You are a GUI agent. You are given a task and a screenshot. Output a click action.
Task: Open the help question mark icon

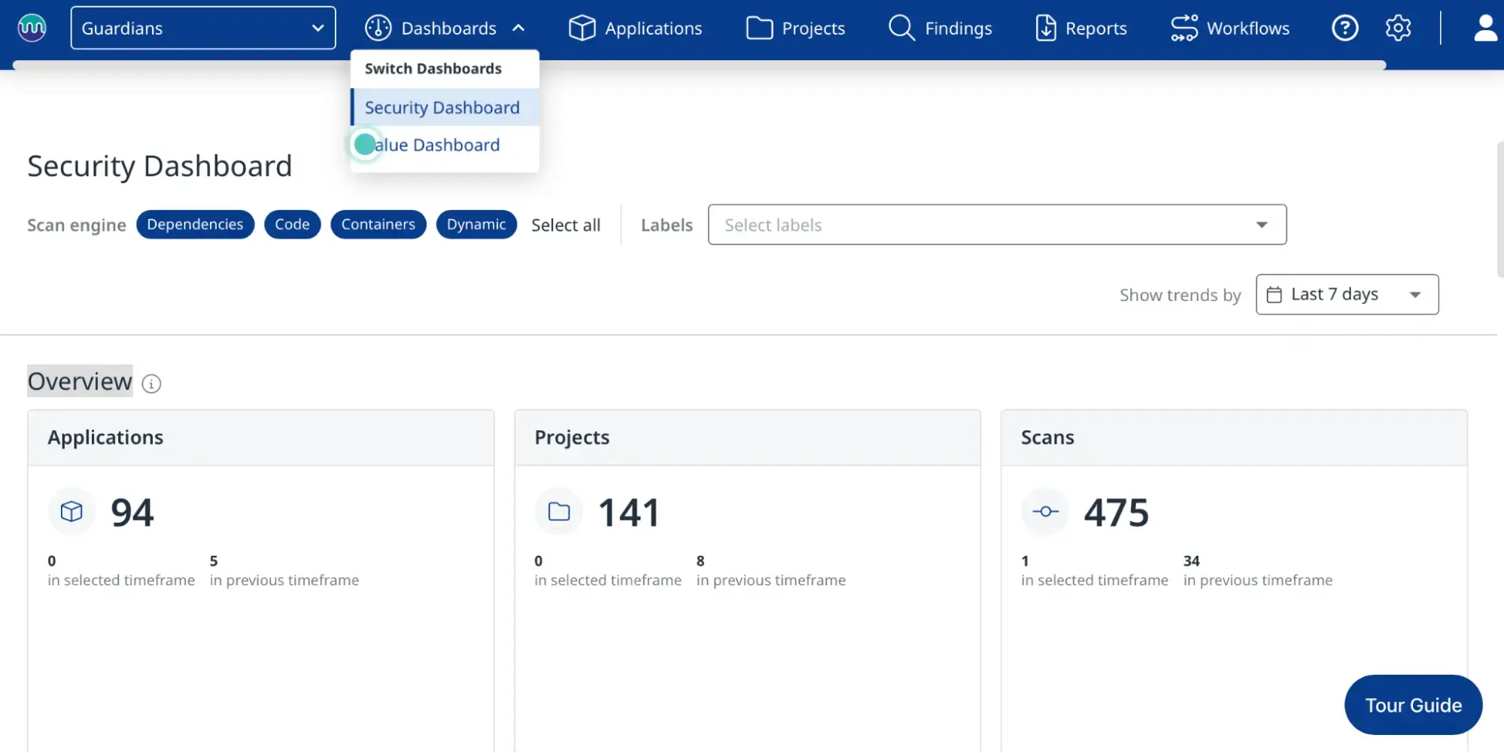[1344, 28]
